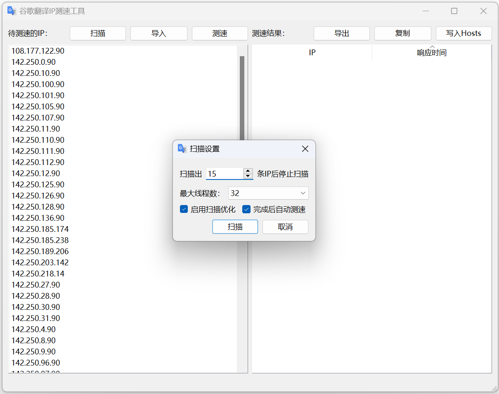This screenshot has width=499, height=394.
Task: Select IP 142.250.11.90 in the list
Action: click(35, 129)
